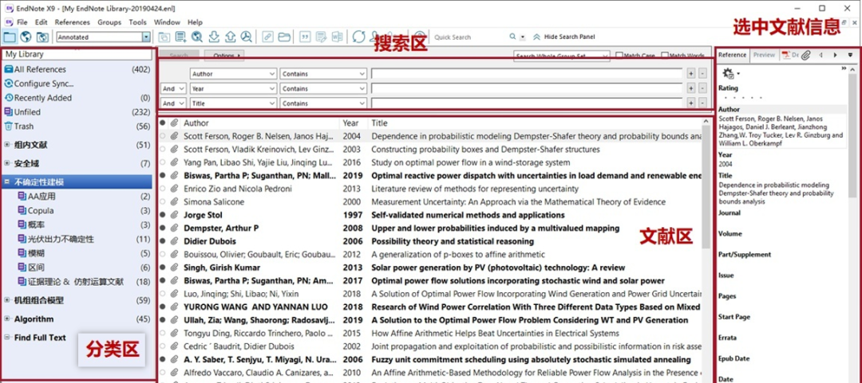Viewport: 862px width, 383px height.
Task: Open the Title search field dropdown
Action: click(234, 103)
